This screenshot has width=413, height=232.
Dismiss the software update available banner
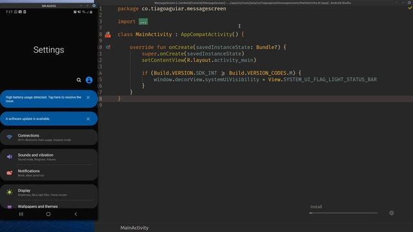[x=88, y=119]
